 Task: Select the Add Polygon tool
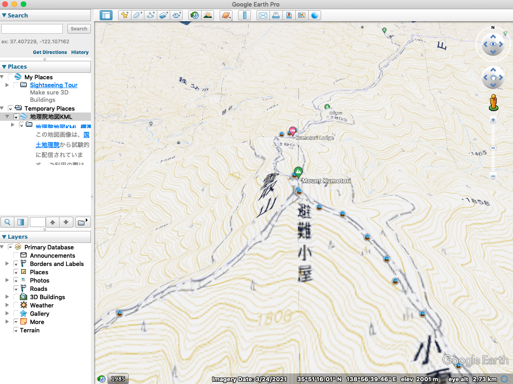click(x=137, y=15)
